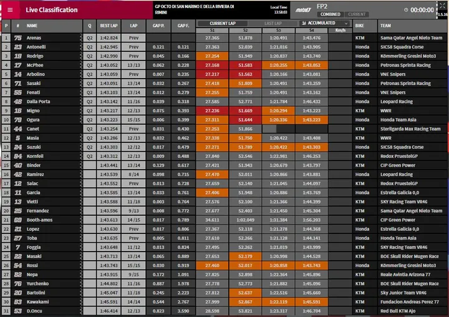449x317 pixels.
Task: Select rider Kornfeil's row
Action: pos(224,156)
